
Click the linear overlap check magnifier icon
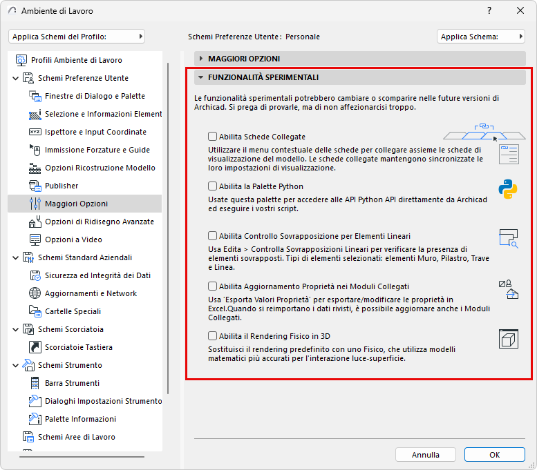[509, 239]
